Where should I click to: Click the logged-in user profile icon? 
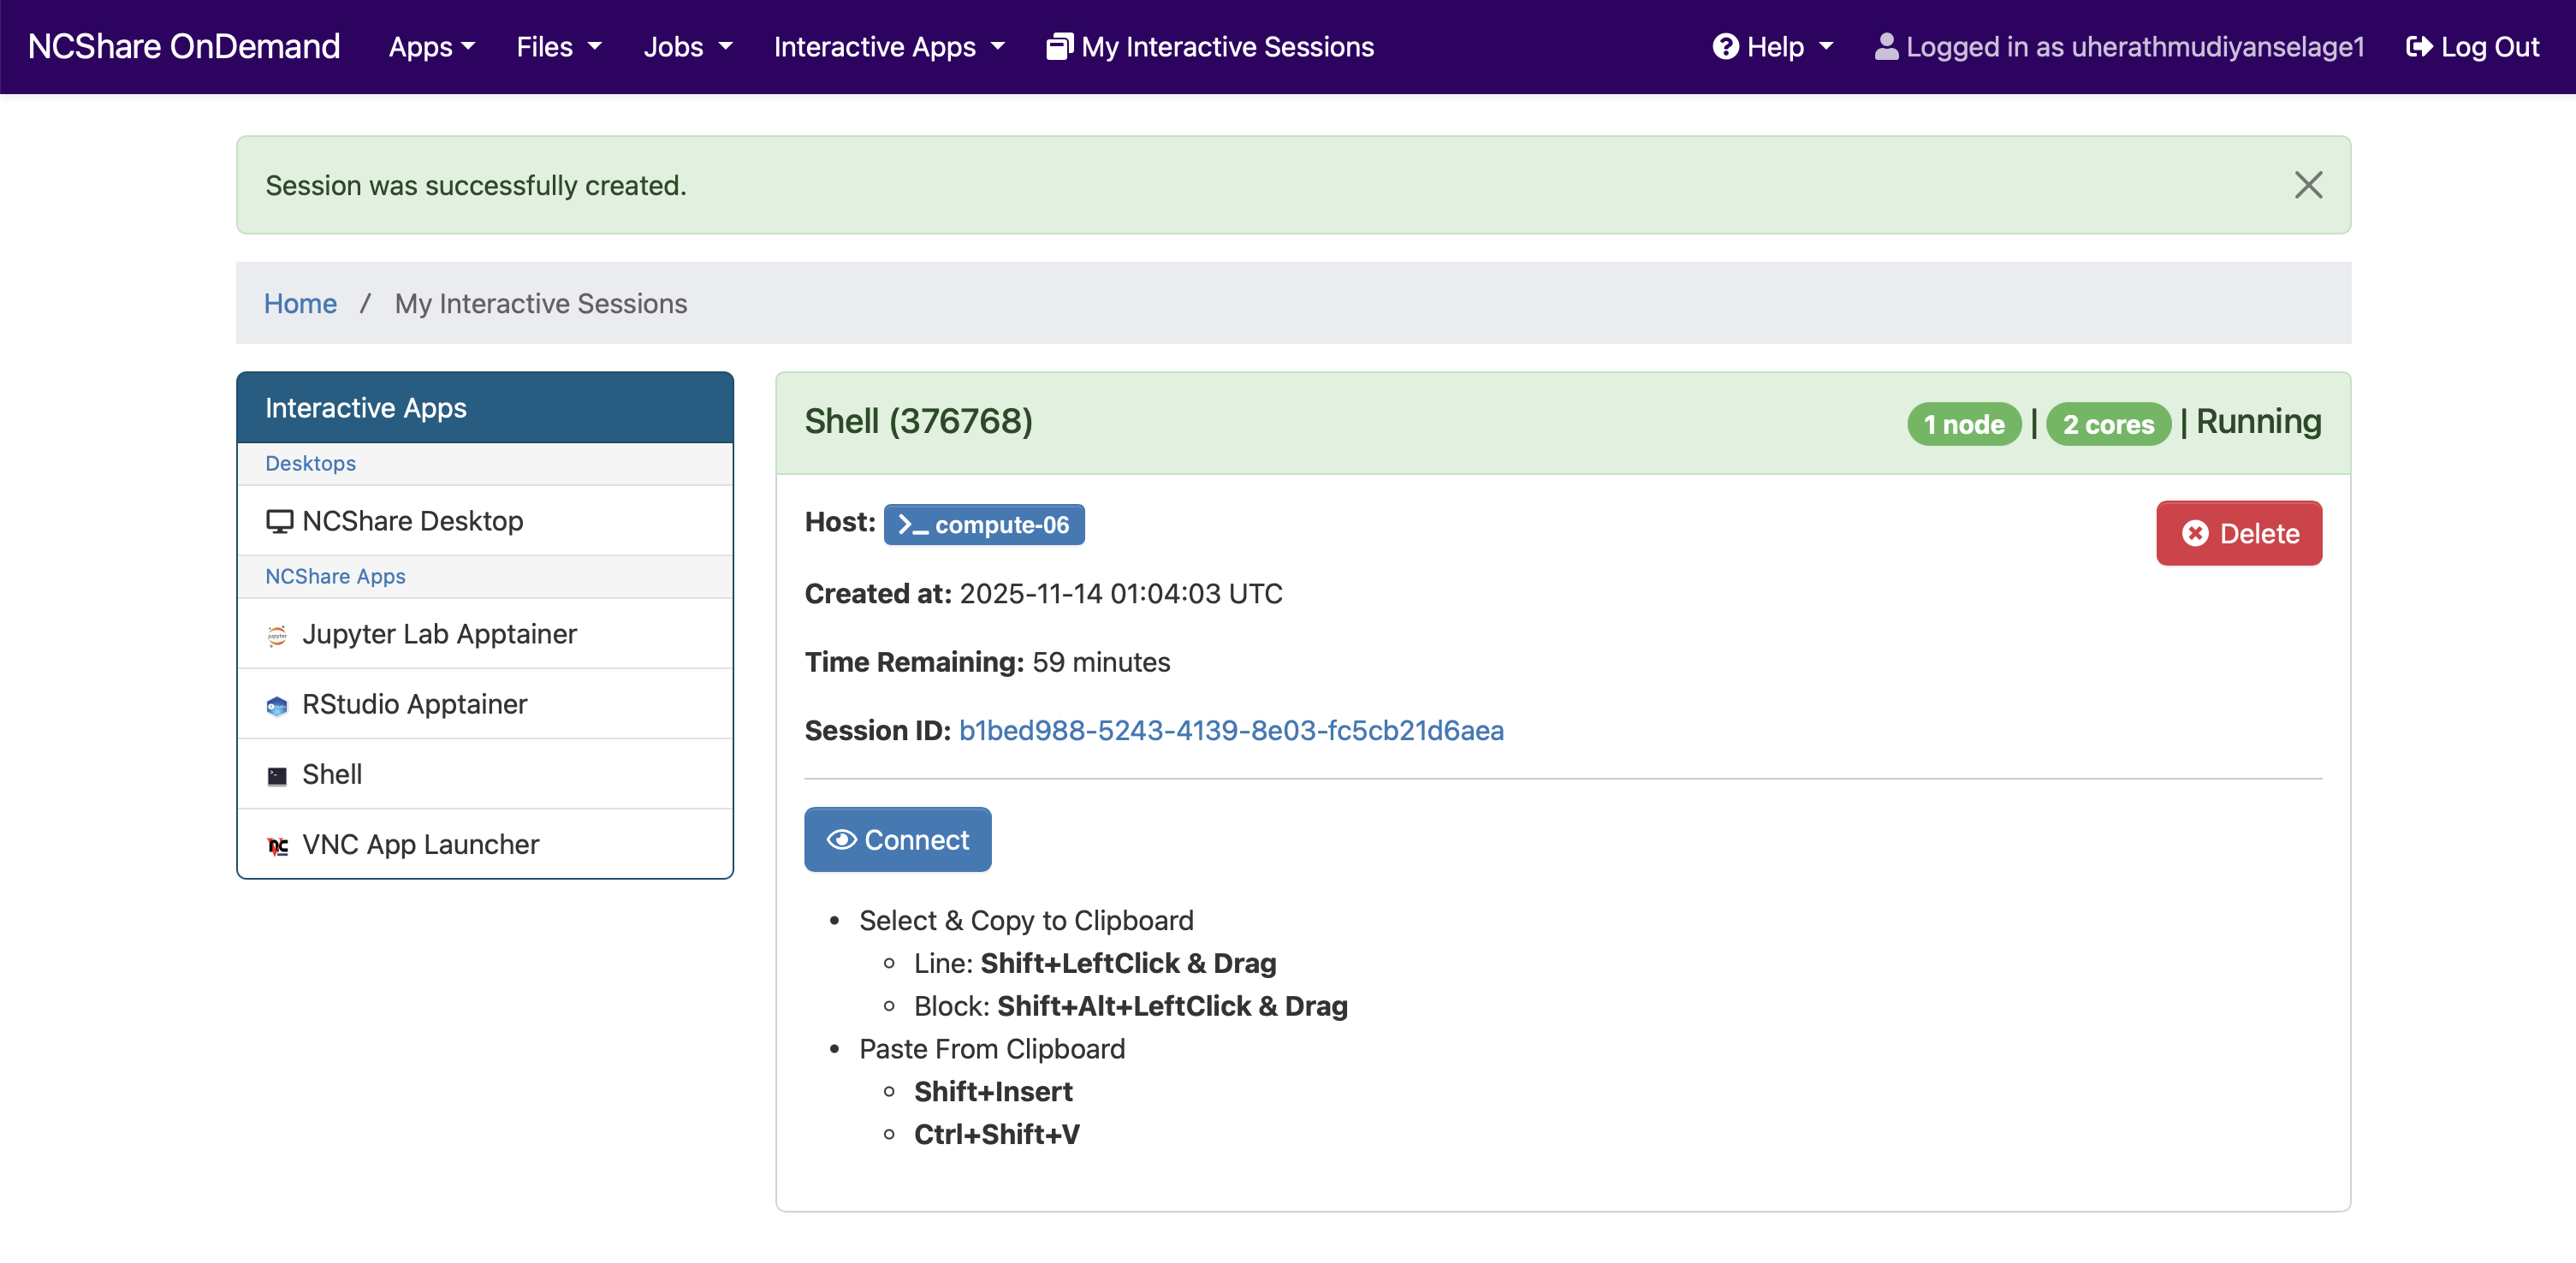click(1886, 47)
